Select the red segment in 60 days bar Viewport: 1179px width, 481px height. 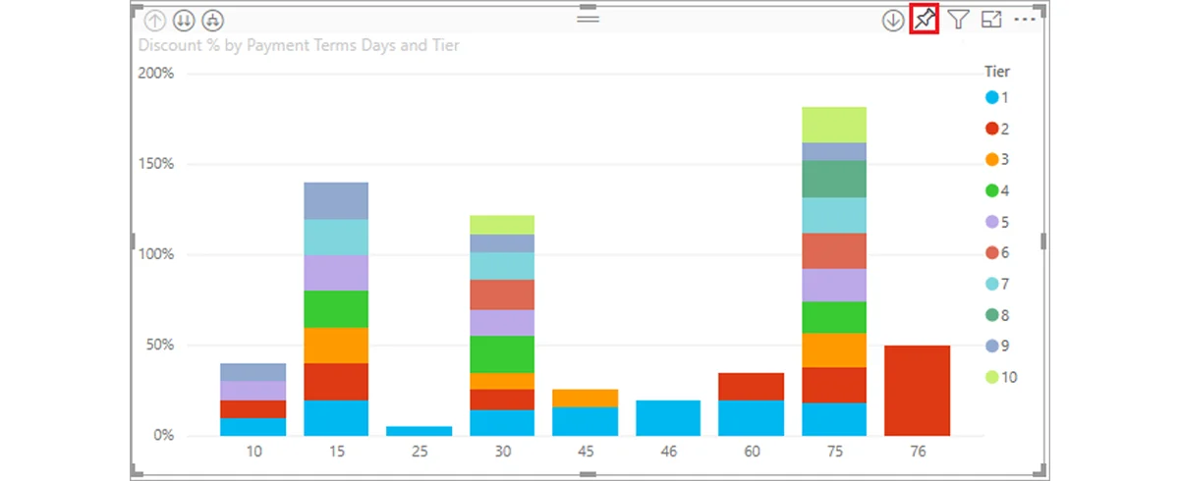(752, 387)
